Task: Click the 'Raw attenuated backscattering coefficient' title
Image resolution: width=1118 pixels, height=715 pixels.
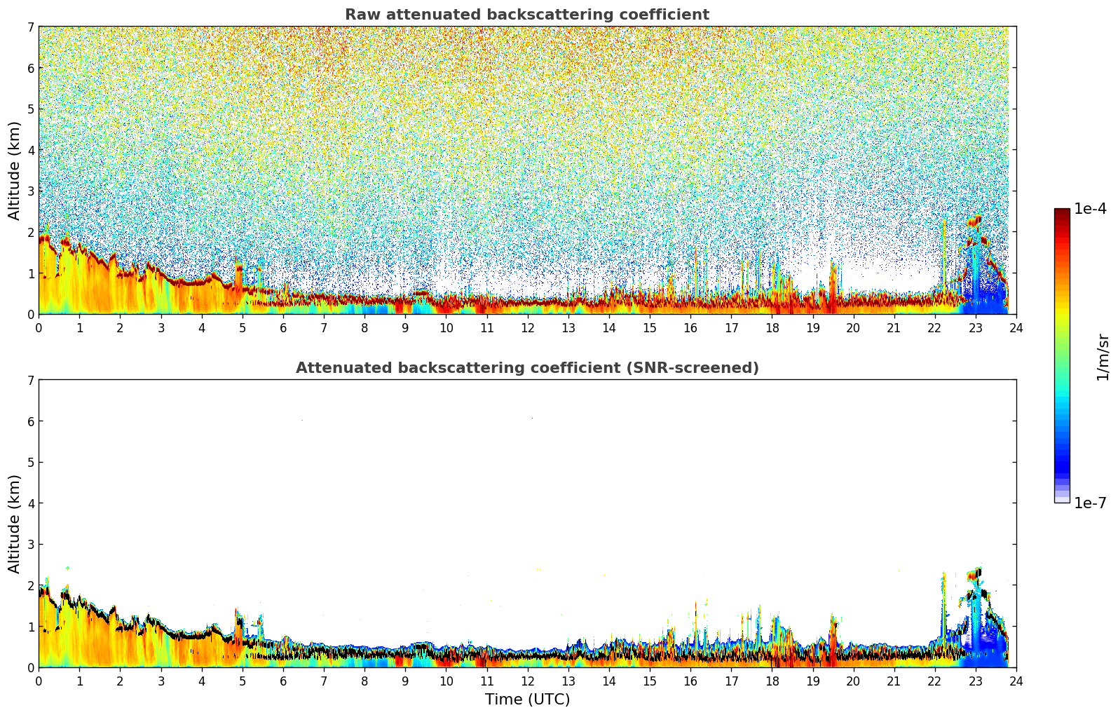Action: [527, 15]
